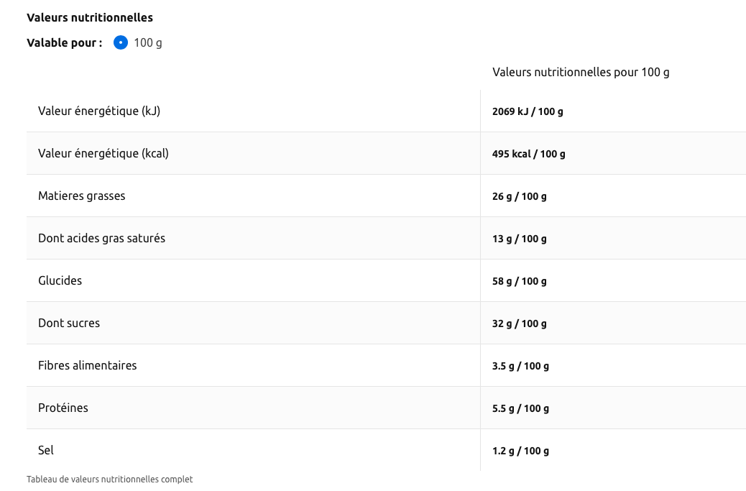The width and height of the screenshot is (746, 491).
Task: Click the 2069 kJ / 100 g value
Action: 528,111
